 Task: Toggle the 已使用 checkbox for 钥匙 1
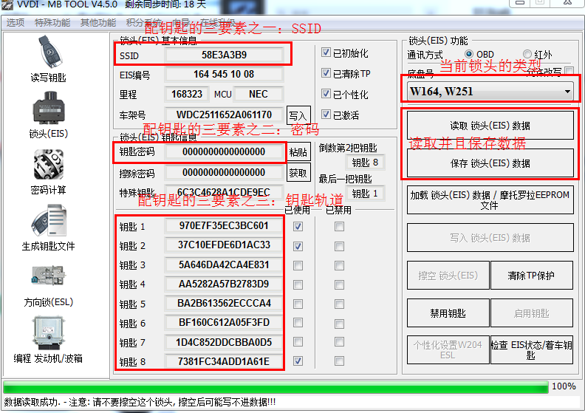(298, 227)
